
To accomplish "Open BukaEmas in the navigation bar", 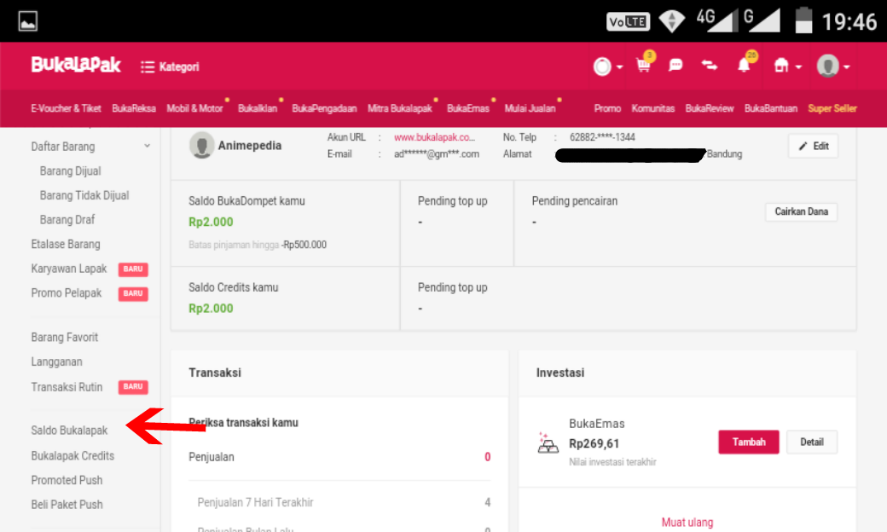I will coord(468,108).
